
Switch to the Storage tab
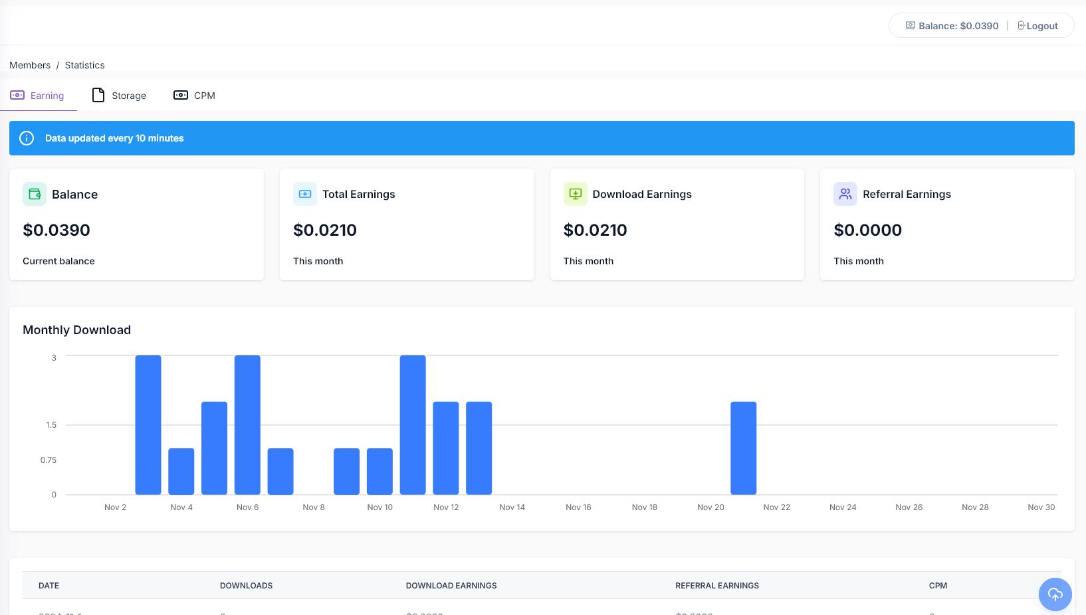119,96
